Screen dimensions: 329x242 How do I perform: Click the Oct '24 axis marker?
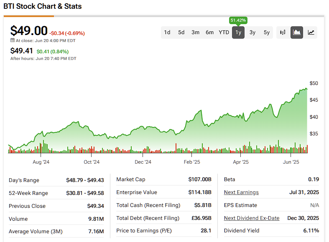(92, 162)
